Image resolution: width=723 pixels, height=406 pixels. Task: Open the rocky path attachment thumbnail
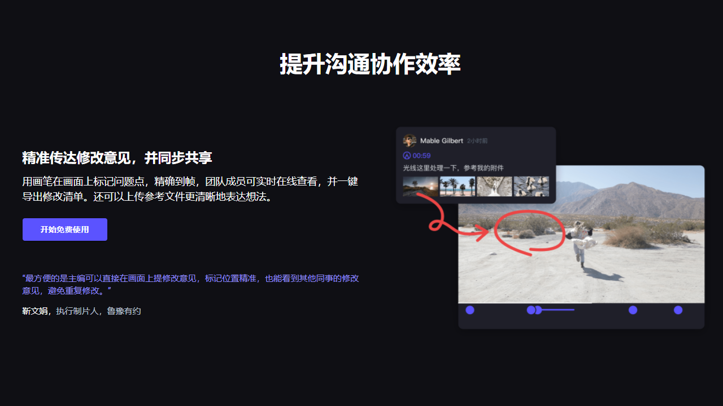(x=494, y=187)
